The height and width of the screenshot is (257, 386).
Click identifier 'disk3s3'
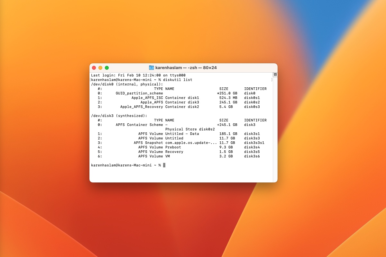pyautogui.click(x=252, y=138)
